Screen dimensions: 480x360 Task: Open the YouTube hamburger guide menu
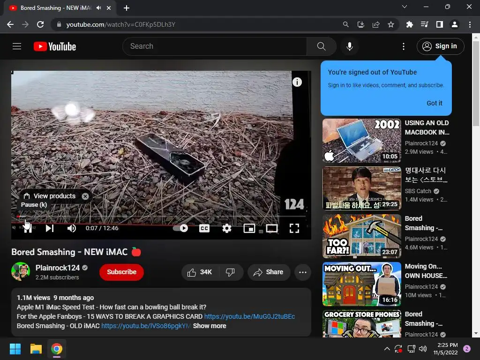pyautogui.click(x=17, y=46)
